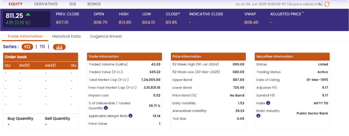
Task: Switch to the EQUITY tab
Action: tap(15, 4)
